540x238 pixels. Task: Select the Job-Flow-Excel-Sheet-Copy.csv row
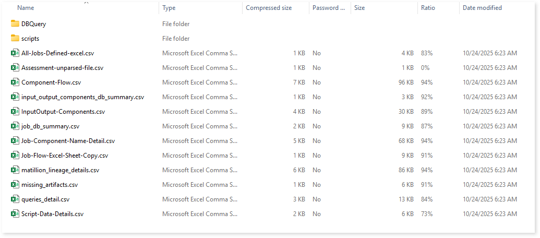coord(65,156)
